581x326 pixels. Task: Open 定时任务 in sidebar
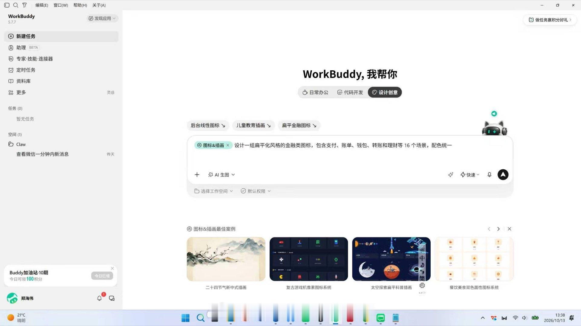click(61, 70)
